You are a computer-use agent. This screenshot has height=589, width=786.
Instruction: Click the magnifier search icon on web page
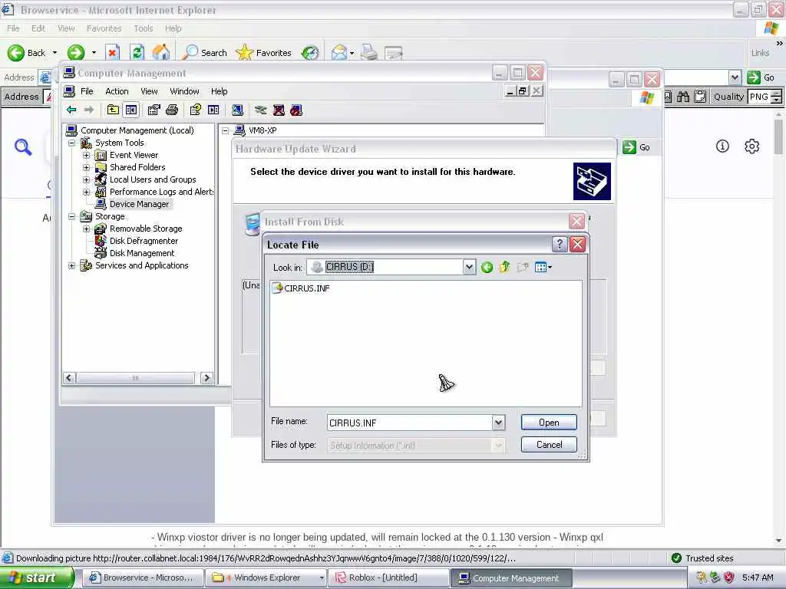[x=23, y=146]
